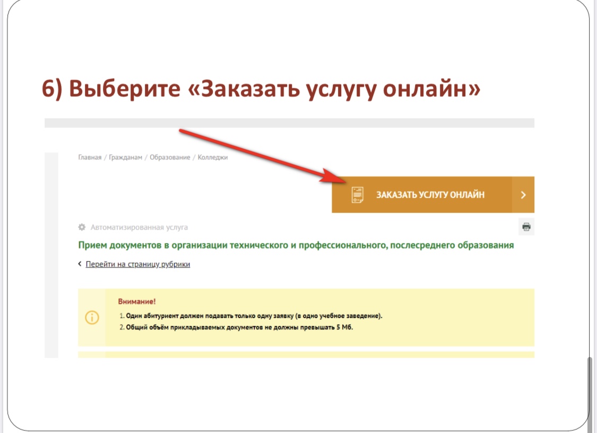Click the Колледжи breadcrumb

213,157
